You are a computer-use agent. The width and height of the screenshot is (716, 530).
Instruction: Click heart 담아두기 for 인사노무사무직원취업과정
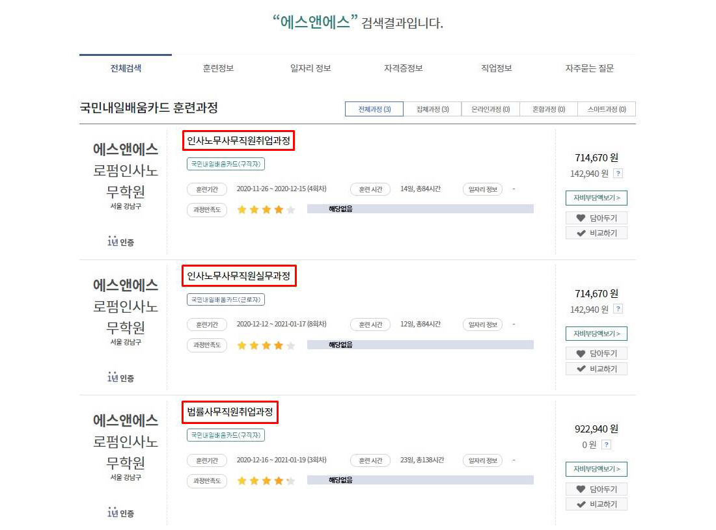[x=596, y=218]
